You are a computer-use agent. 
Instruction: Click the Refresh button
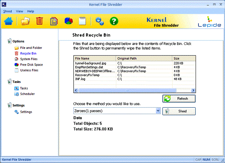tap(179, 99)
